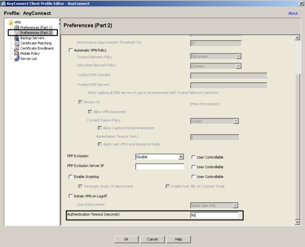Click the Backup Servers icon
The height and width of the screenshot is (247, 305).
pos(17,38)
